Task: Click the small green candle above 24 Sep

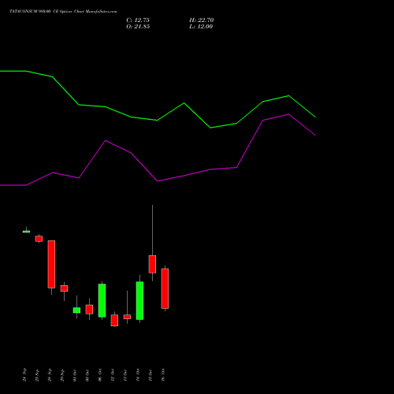Action: [26, 232]
